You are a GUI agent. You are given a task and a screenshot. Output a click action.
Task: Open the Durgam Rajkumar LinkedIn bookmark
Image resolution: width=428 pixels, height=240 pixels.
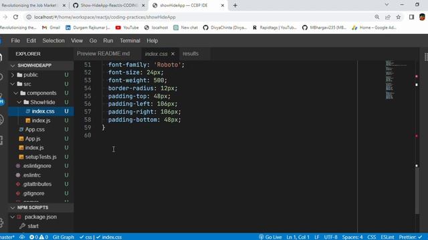click(88, 27)
